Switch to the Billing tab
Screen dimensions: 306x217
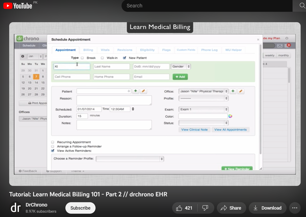coord(88,50)
